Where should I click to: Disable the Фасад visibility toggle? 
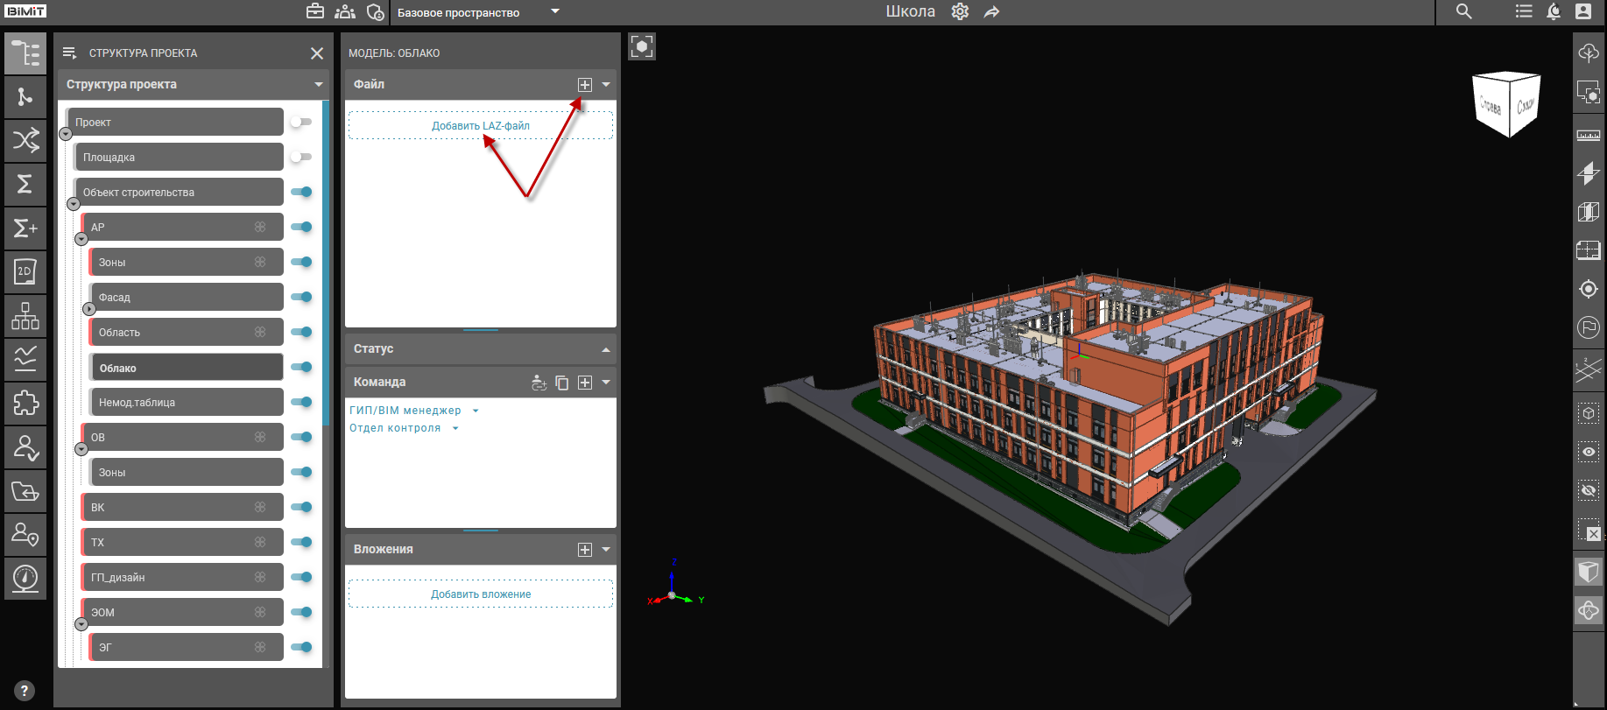pos(301,297)
